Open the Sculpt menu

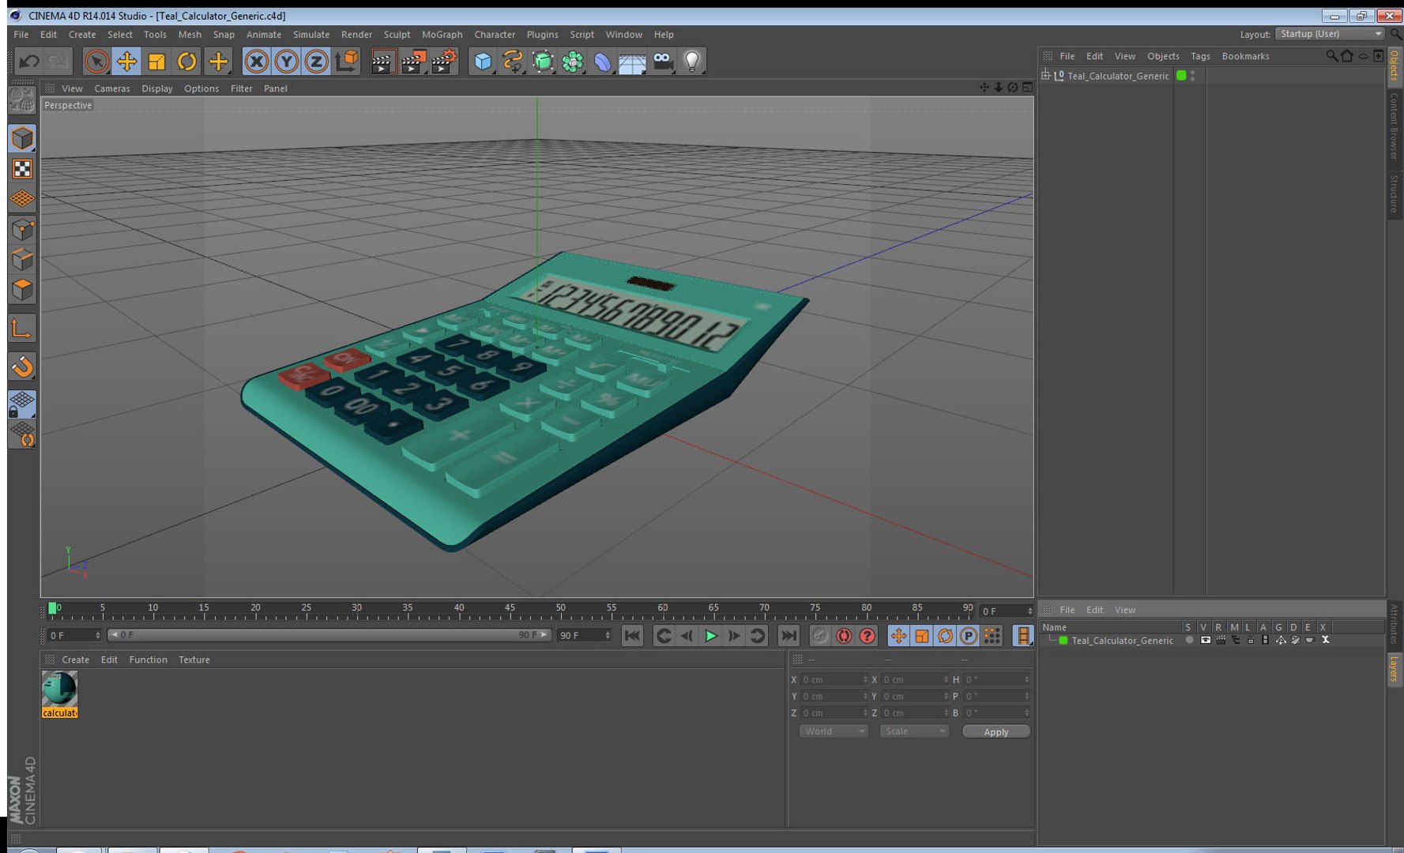coord(397,35)
